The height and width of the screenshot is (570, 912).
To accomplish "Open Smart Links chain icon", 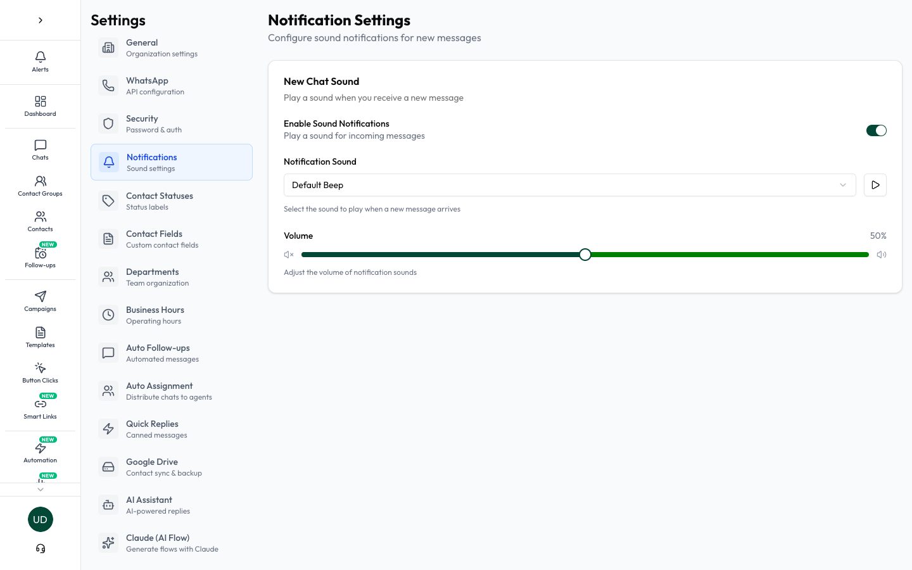I will coord(41,404).
